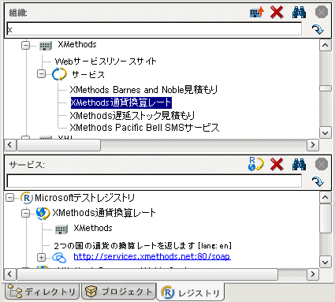Image resolution: width=335 pixels, height=302 pixels.
Task: Select the レジストリ tab
Action: pos(191,293)
